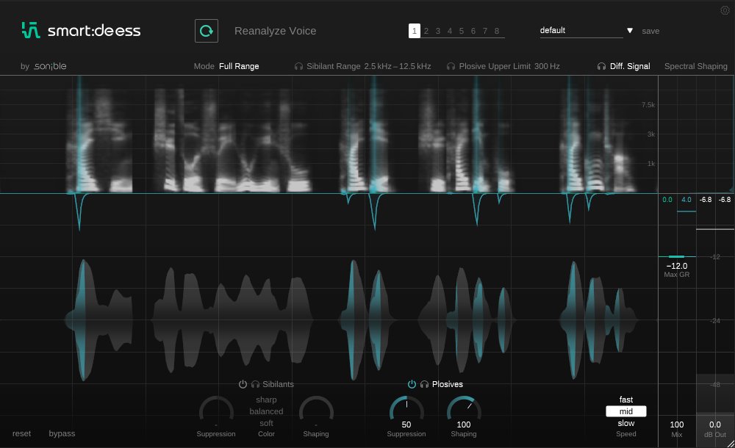Open the settings gear icon
The image size is (735, 448).
[725, 10]
